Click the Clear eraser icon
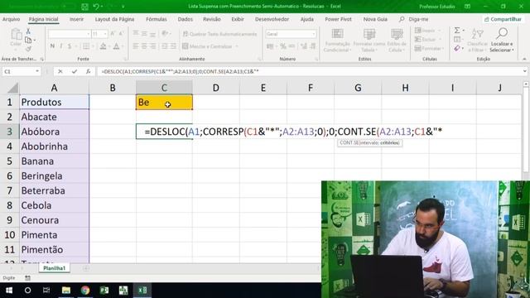Viewport: 530px width, 298px height. (457, 49)
